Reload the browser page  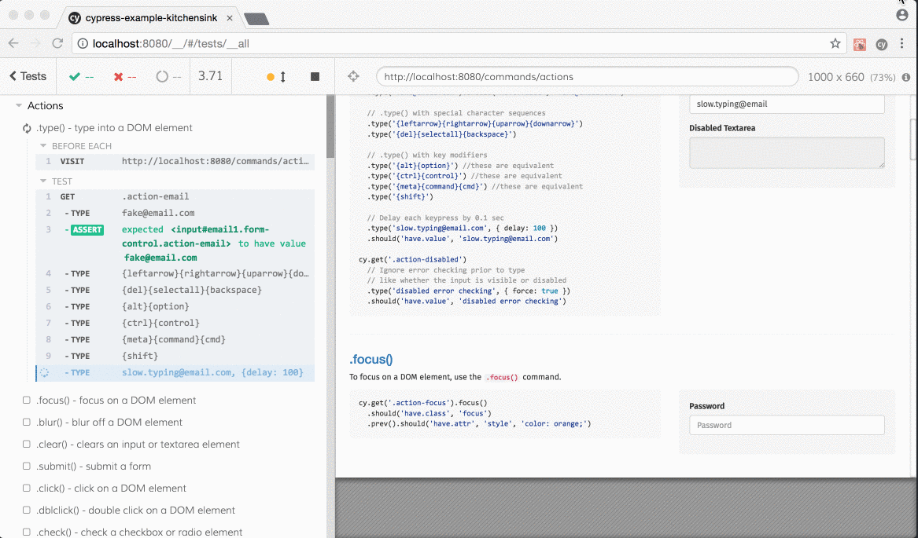pyautogui.click(x=57, y=43)
